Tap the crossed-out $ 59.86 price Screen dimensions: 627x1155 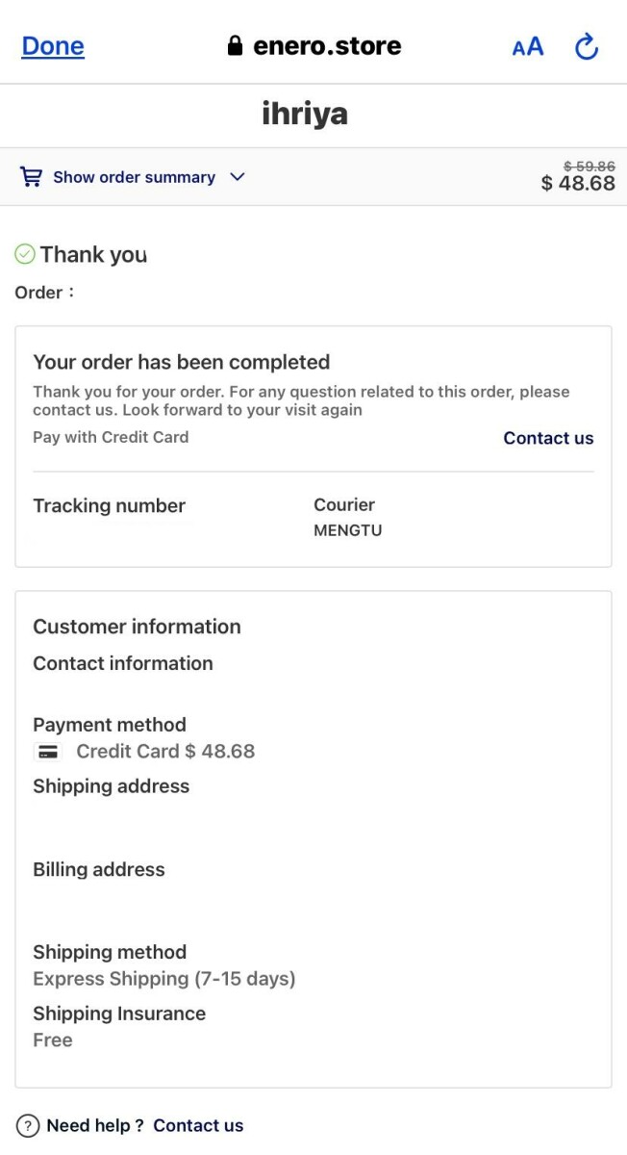[589, 167]
